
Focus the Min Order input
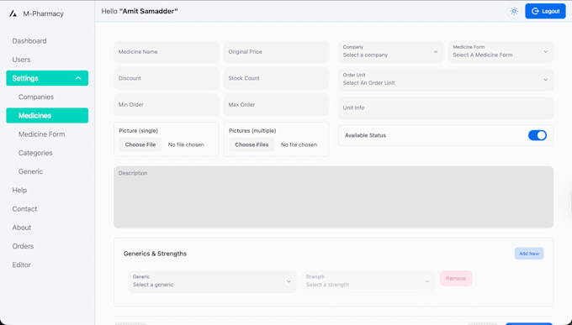pyautogui.click(x=167, y=105)
